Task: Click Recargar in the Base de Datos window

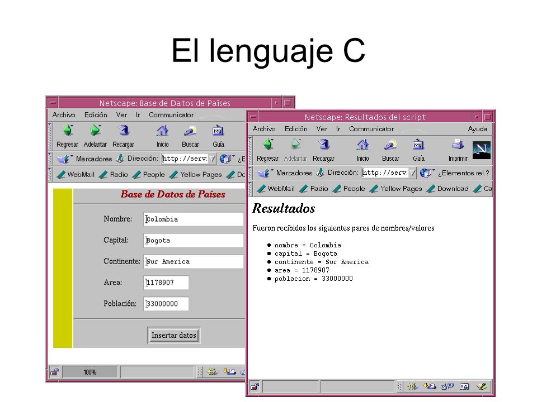Action: click(123, 136)
